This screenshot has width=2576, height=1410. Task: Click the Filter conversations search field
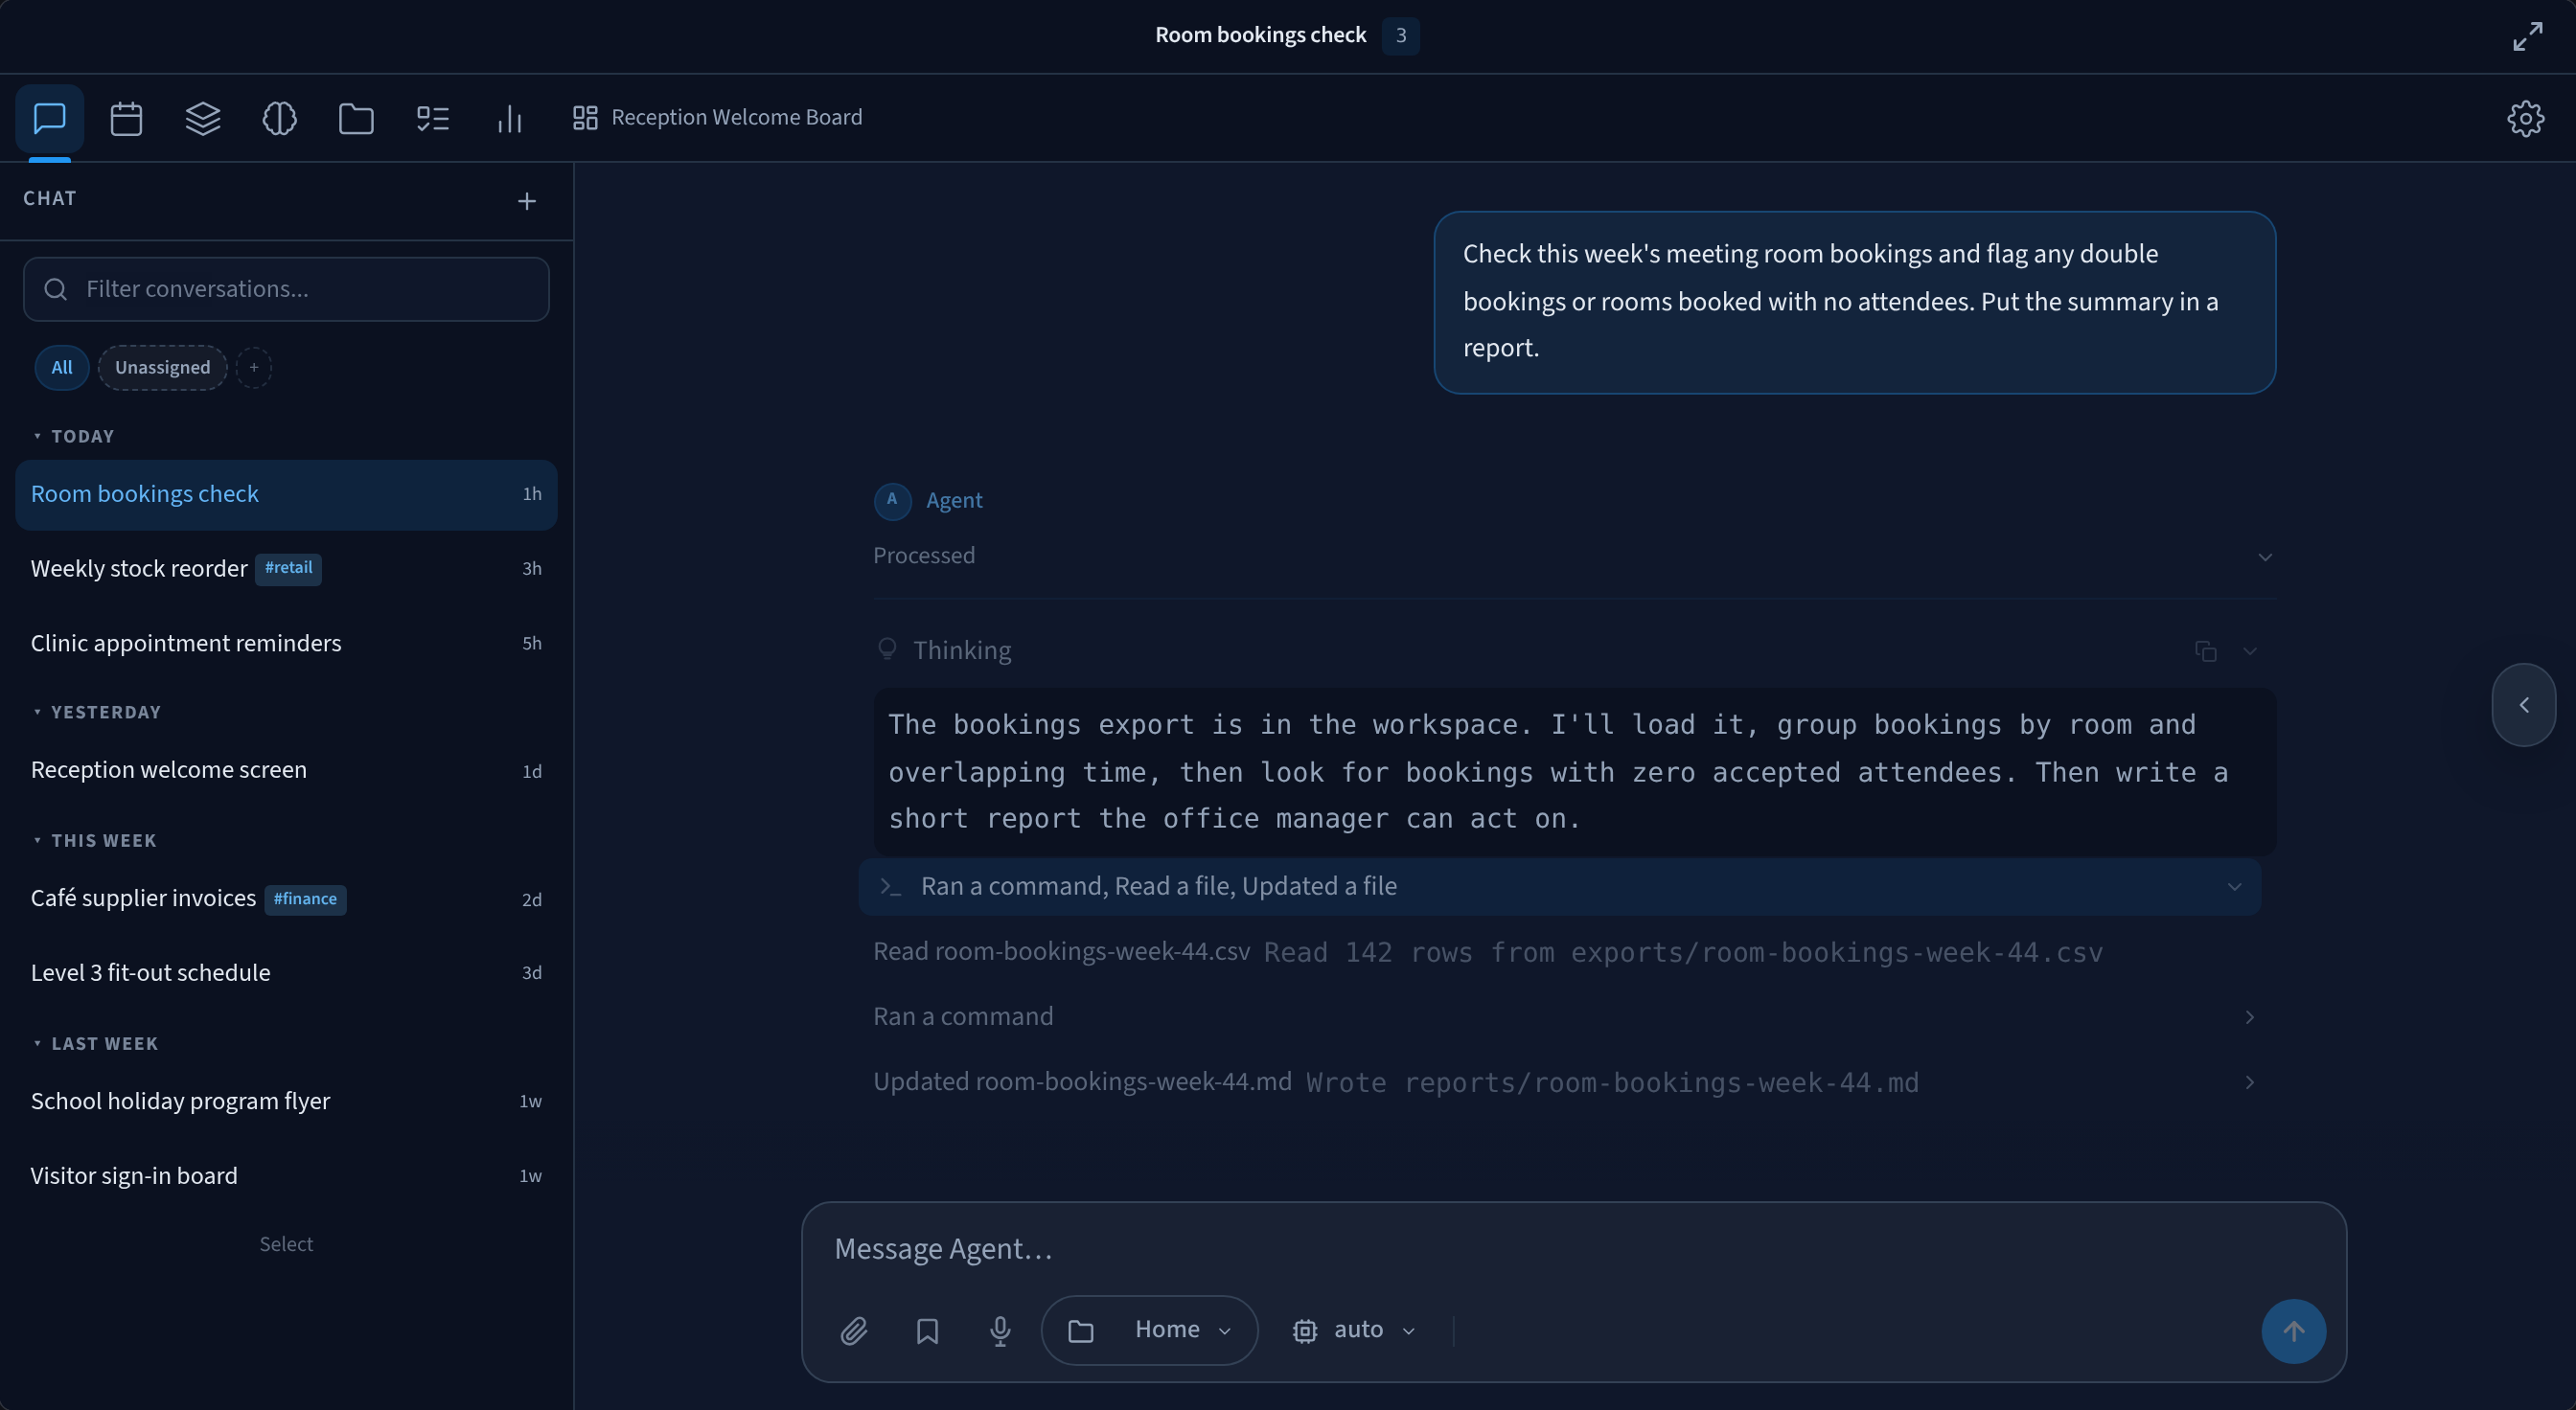[x=286, y=288]
